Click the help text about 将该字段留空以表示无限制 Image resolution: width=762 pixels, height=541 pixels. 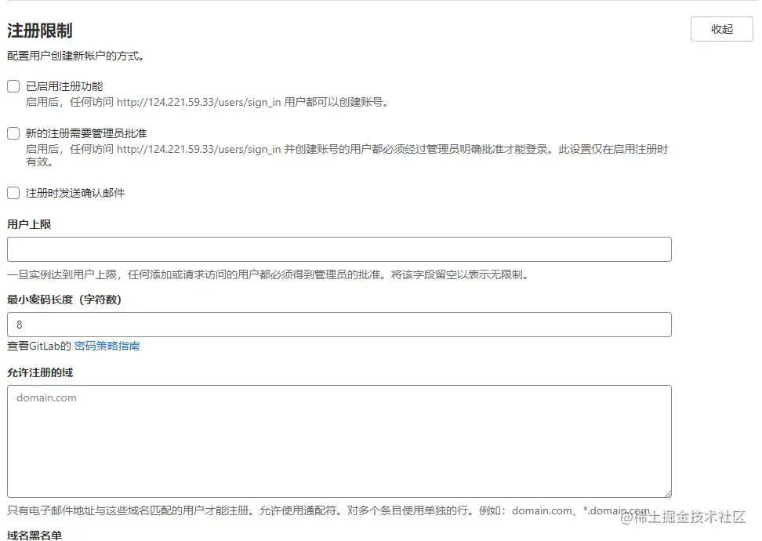(268, 275)
